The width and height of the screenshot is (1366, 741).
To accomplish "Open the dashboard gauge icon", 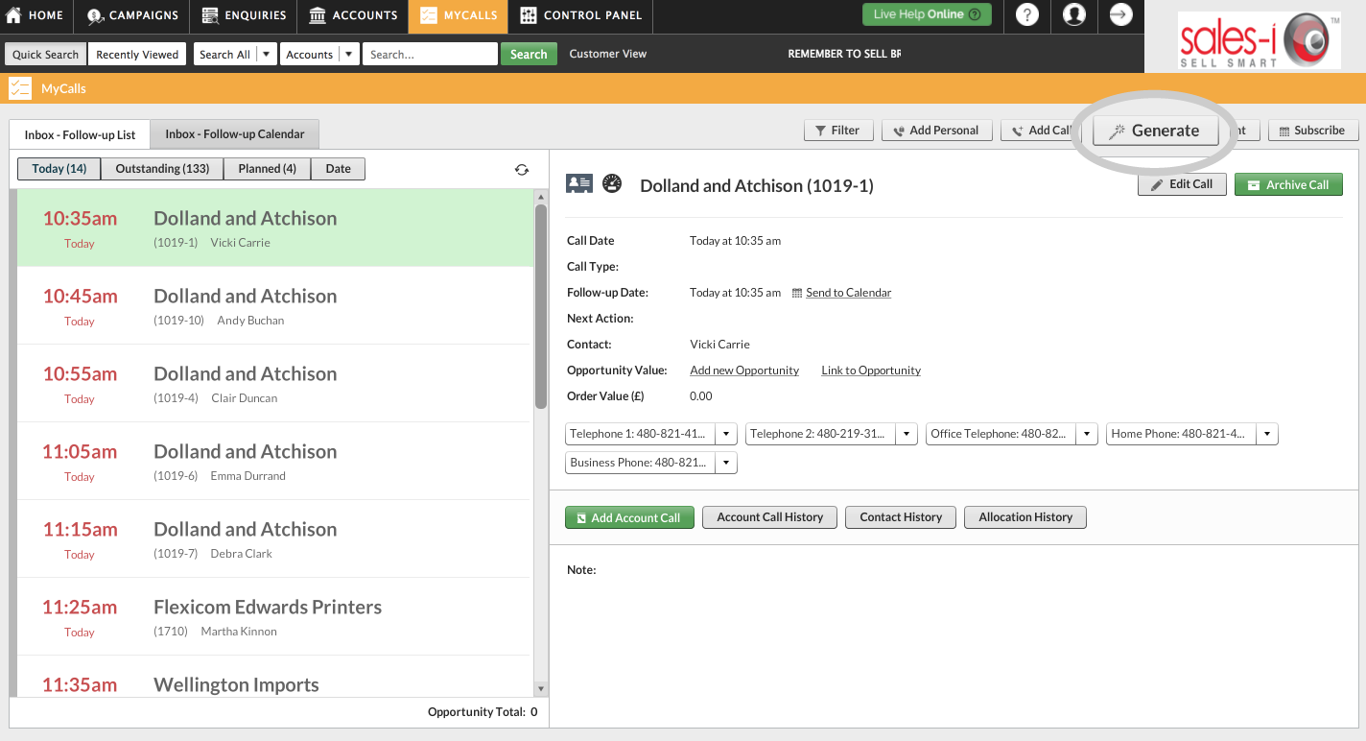I will click(x=612, y=184).
